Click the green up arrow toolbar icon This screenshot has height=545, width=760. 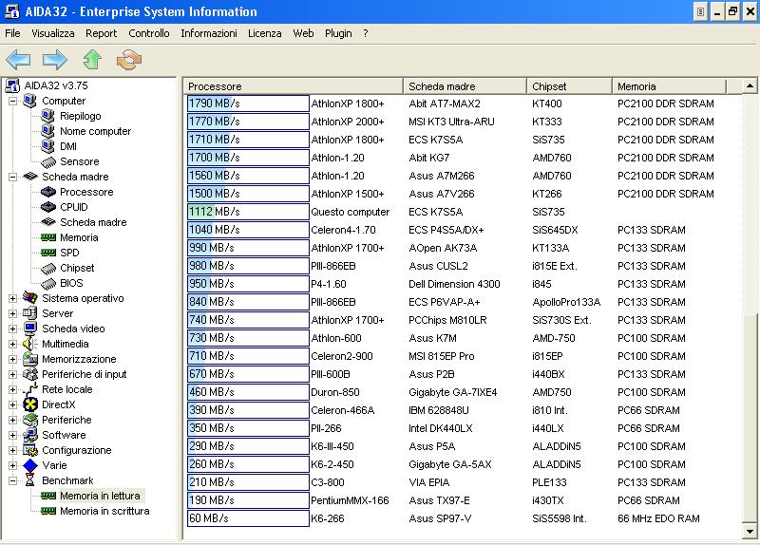click(91, 60)
